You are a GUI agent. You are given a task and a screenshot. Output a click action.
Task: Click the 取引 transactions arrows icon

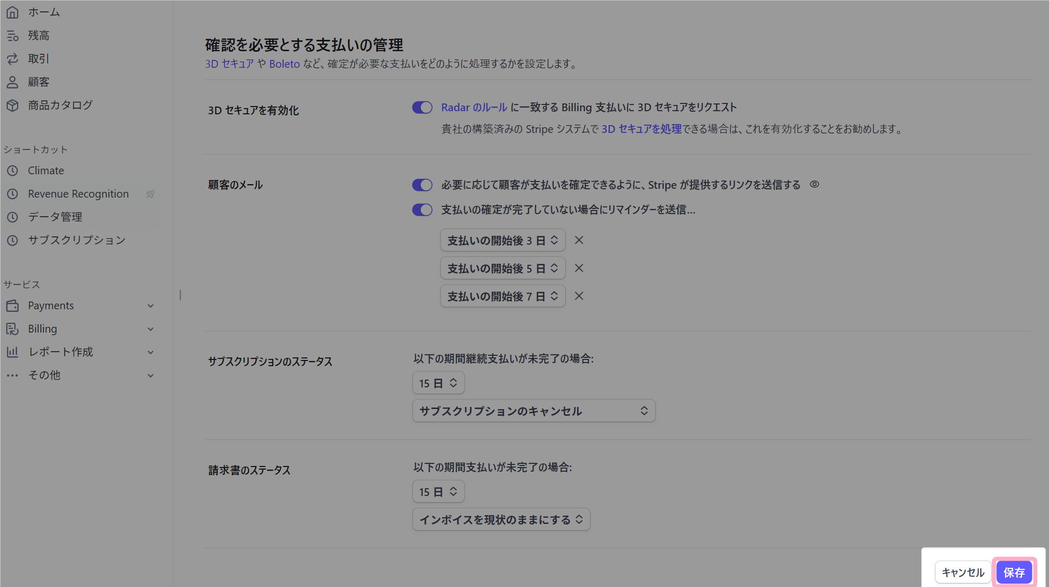click(12, 59)
